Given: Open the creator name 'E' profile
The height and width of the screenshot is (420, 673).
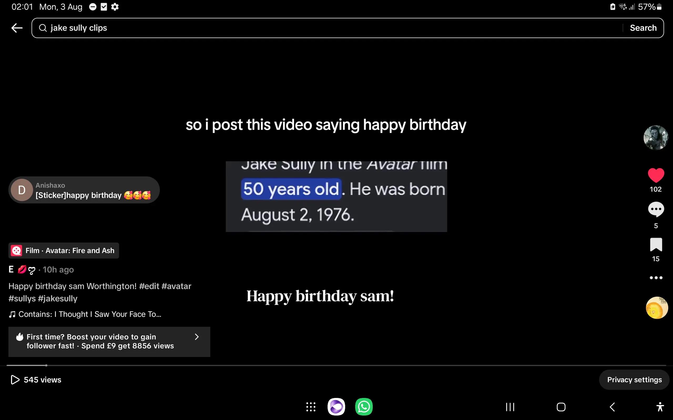Looking at the screenshot, I should pos(11,269).
